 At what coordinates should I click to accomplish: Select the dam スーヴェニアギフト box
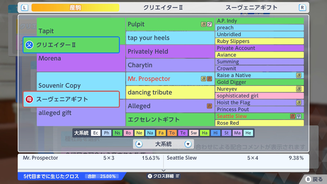point(71,99)
